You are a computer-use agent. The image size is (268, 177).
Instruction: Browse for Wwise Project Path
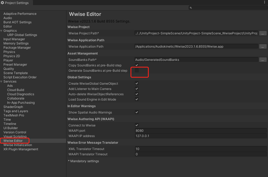263,33
